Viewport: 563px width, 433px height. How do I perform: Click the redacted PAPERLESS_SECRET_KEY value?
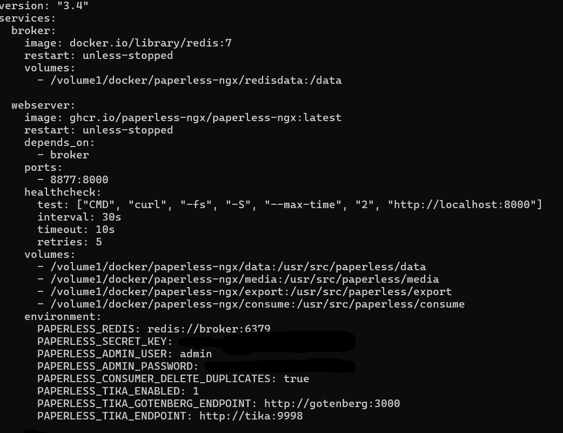266,342
